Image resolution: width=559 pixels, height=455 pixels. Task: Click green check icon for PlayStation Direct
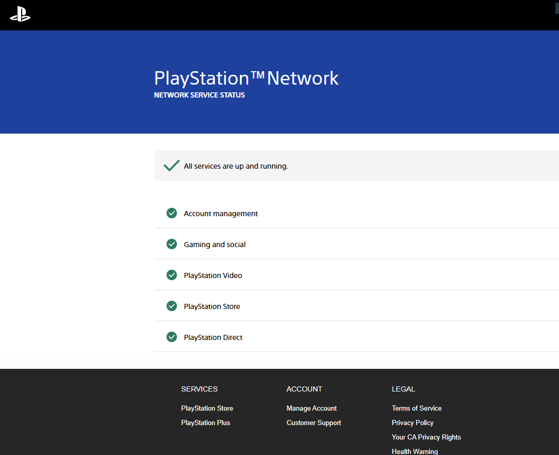pos(172,337)
